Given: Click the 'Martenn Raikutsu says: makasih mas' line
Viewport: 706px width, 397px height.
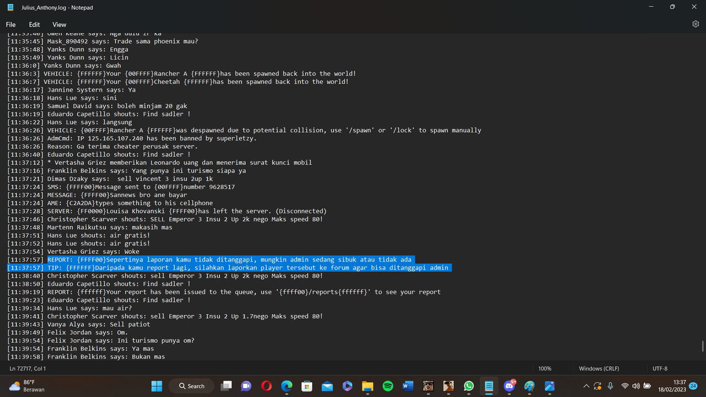Looking at the screenshot, I should (x=90, y=227).
